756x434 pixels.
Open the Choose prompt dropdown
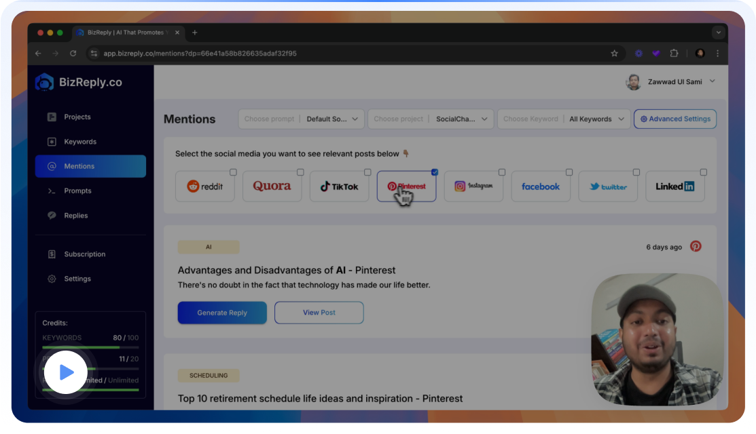(301, 119)
